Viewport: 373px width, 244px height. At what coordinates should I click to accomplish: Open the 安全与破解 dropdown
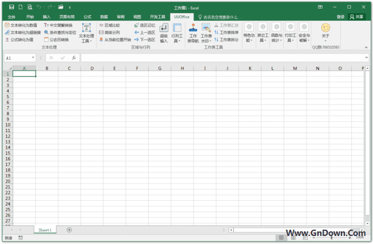click(304, 33)
